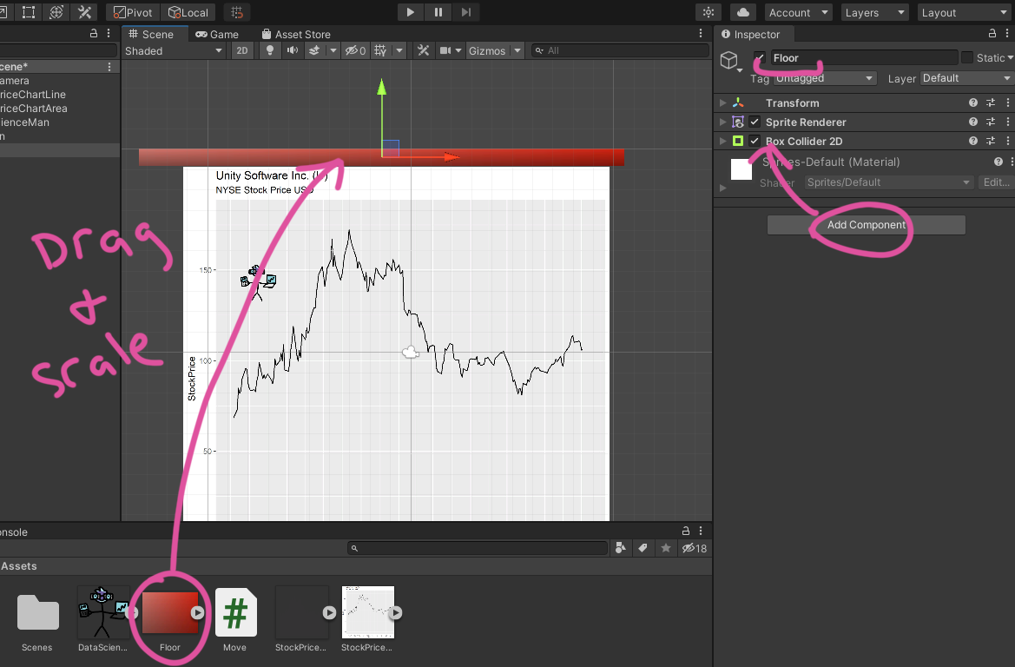Click the material Edit button

tap(996, 182)
